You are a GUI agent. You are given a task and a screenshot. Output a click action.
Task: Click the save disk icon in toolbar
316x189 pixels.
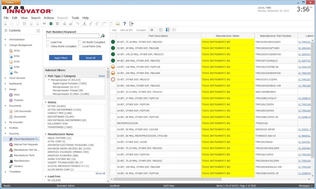(24, 24)
